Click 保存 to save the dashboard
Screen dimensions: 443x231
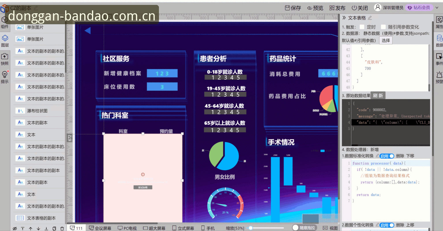[293, 8]
